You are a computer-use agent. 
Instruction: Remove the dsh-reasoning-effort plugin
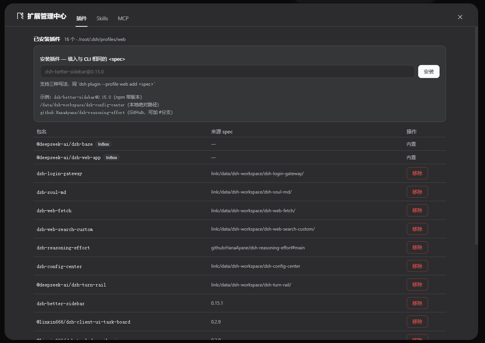(x=417, y=247)
